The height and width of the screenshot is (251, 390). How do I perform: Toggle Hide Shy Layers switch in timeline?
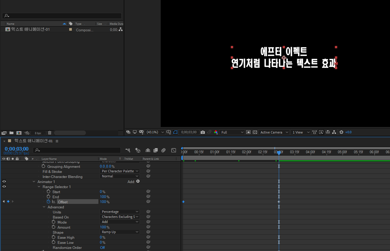[x=148, y=150]
